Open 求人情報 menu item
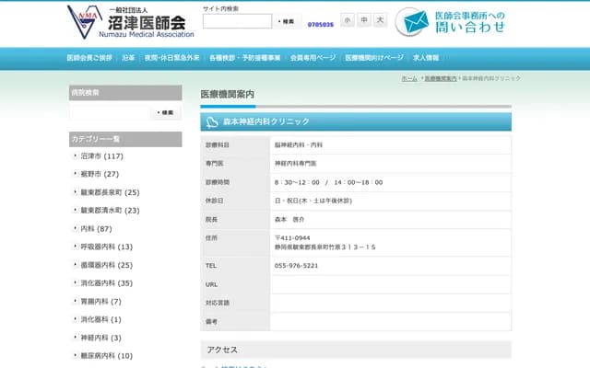This screenshot has width=590, height=368. pos(426,57)
